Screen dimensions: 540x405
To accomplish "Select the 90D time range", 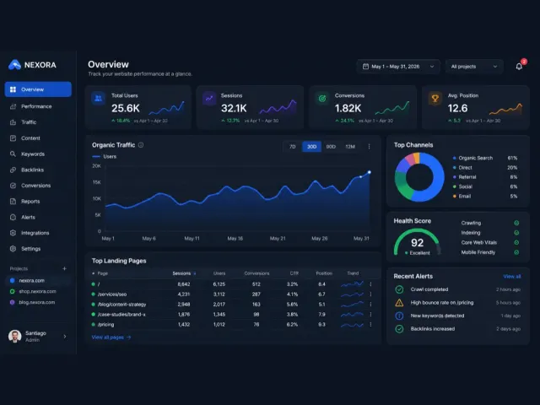I will coord(331,146).
